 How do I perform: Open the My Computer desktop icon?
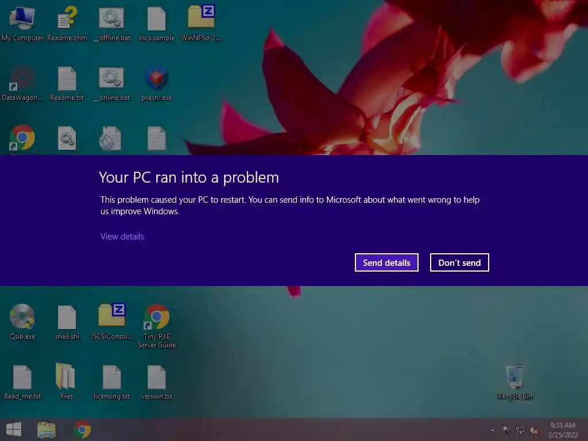(x=22, y=23)
